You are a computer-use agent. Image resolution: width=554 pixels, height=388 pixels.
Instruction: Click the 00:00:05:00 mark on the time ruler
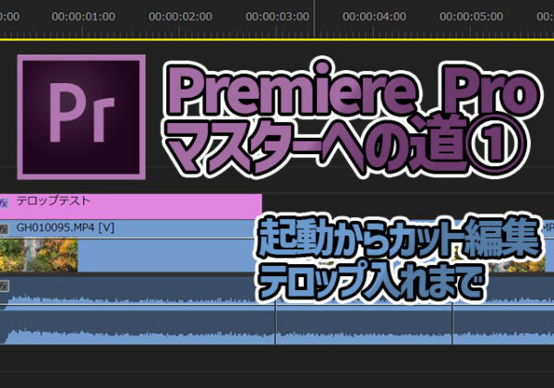(x=471, y=17)
